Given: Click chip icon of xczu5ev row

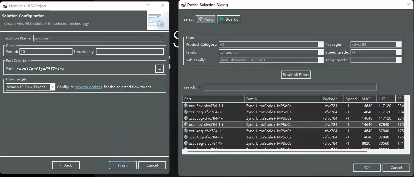Looking at the screenshot, I should pos(186,106).
